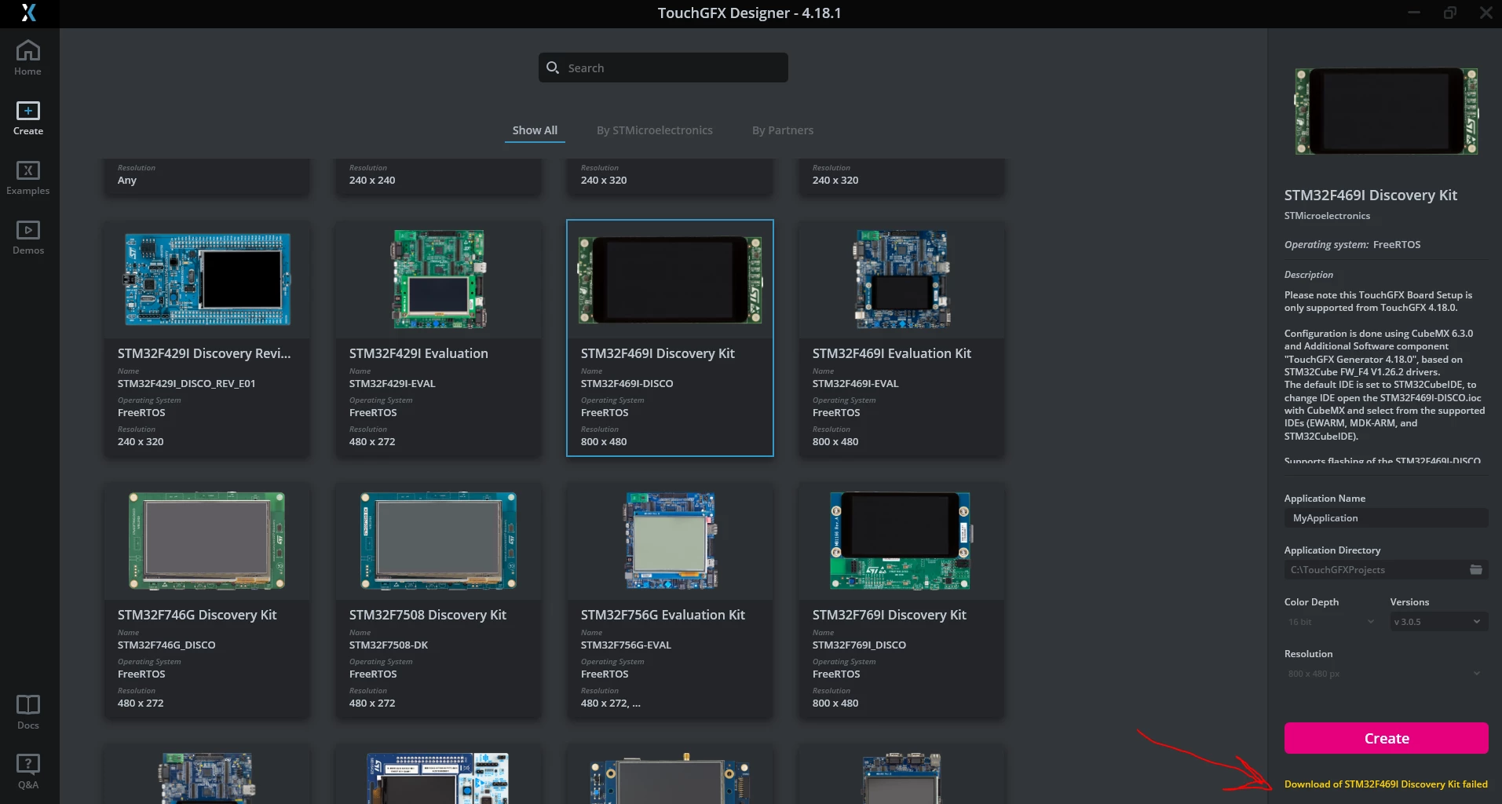1502x804 pixels.
Task: Click the 'STM32F429I_DISCO_REV_E01' name text
Action: pos(187,384)
